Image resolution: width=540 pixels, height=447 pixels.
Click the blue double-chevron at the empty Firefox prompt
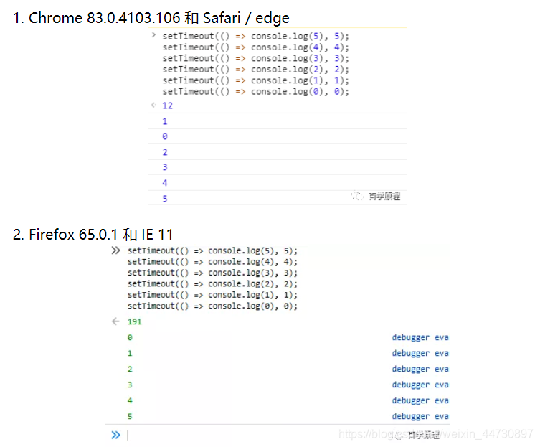click(x=115, y=435)
